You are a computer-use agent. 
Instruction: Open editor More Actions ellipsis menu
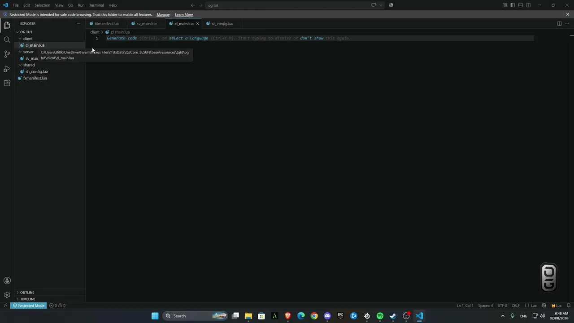pos(567,24)
